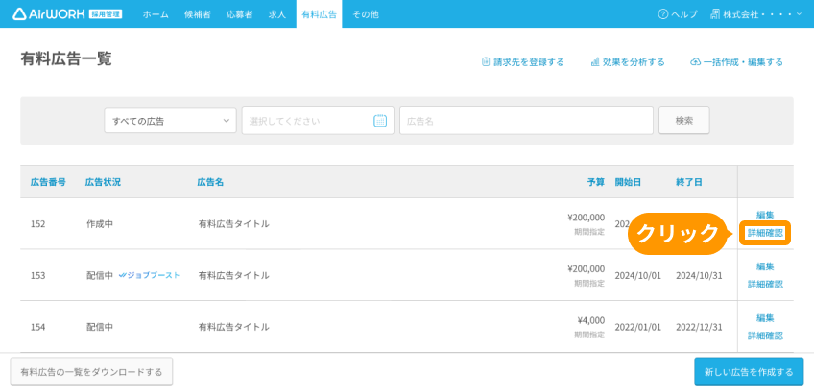Click 詳細確認 for ad 152
The width and height of the screenshot is (814, 391).
[765, 233]
